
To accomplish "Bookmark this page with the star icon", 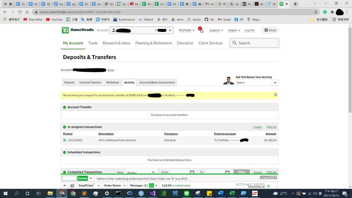I will click(x=316, y=12).
